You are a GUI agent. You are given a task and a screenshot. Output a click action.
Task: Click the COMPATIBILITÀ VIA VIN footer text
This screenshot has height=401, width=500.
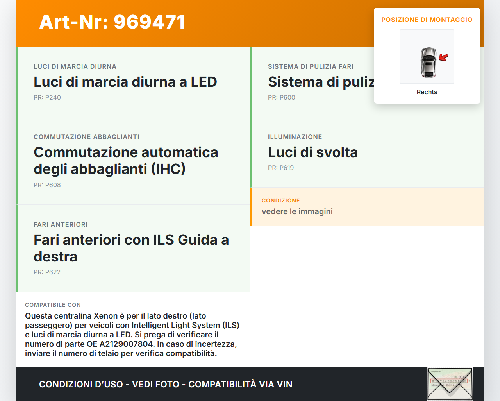pos(240,384)
